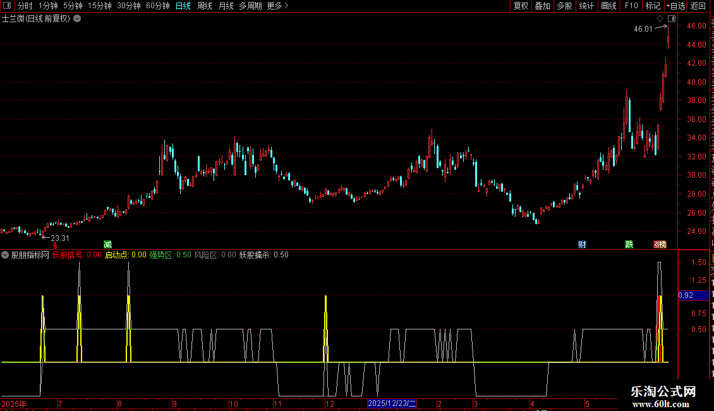Open the 统计 statistics button
This screenshot has height=411, width=714.
pos(586,6)
